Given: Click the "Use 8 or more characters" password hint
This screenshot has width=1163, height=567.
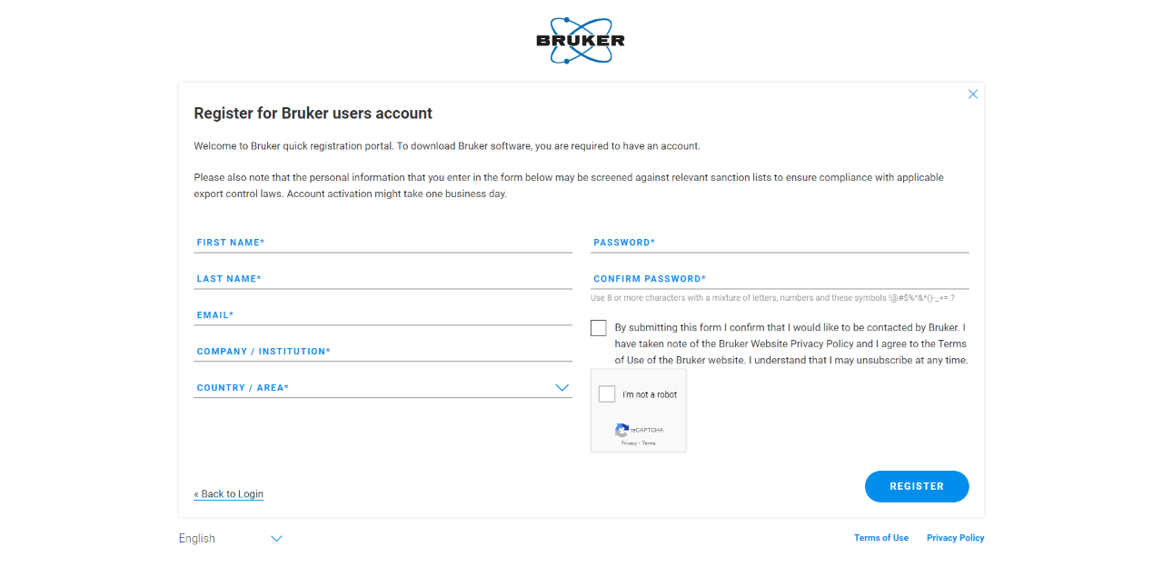Looking at the screenshot, I should pyautogui.click(x=772, y=298).
